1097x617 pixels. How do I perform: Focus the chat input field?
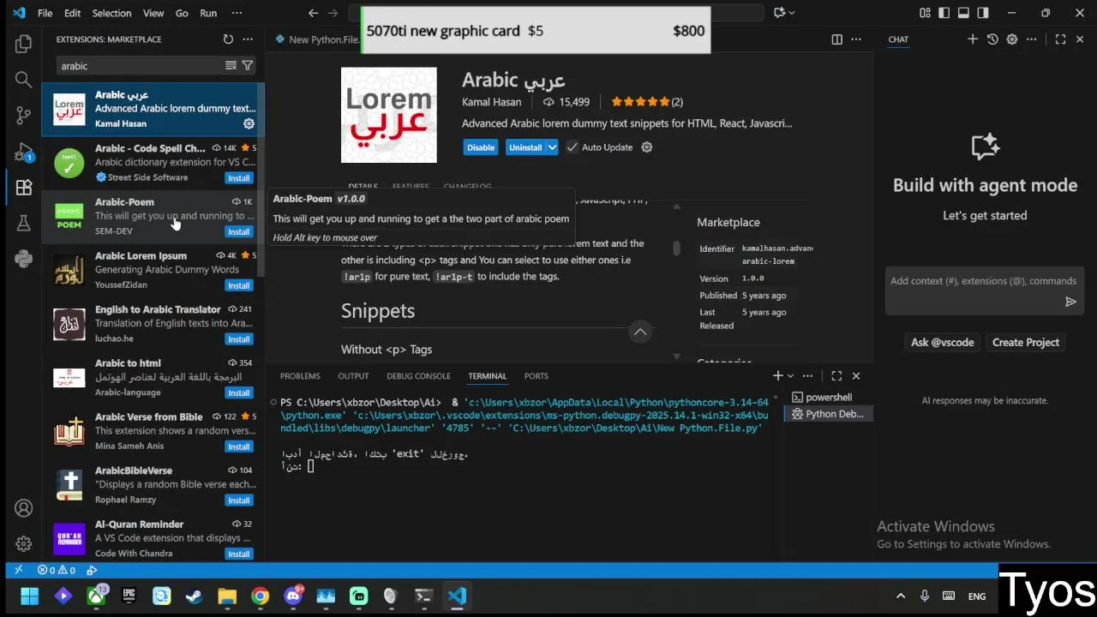click(983, 281)
